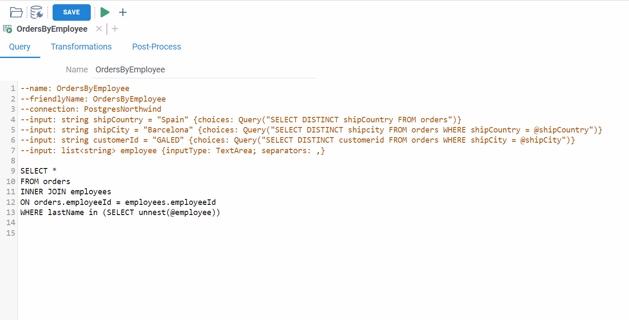The image size is (629, 320).
Task: Place cursor on the --name comment line
Action: click(x=75, y=88)
